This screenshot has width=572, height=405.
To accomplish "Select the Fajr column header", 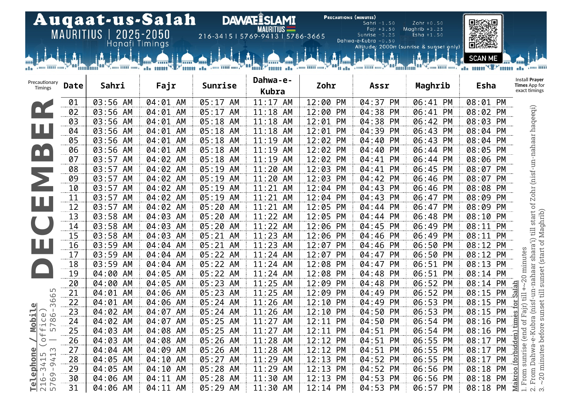I will pyautogui.click(x=166, y=86).
